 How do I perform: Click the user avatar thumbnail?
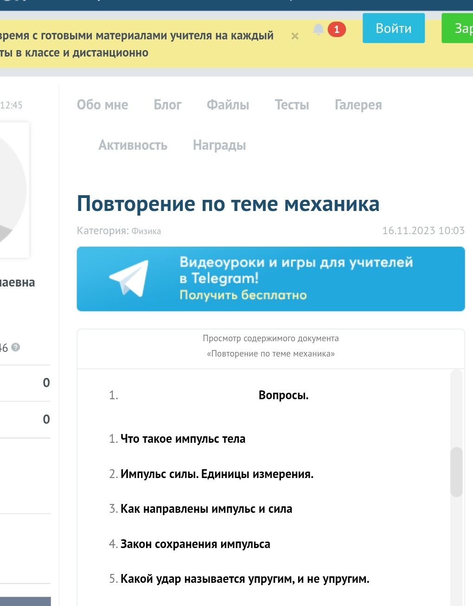(14, 190)
